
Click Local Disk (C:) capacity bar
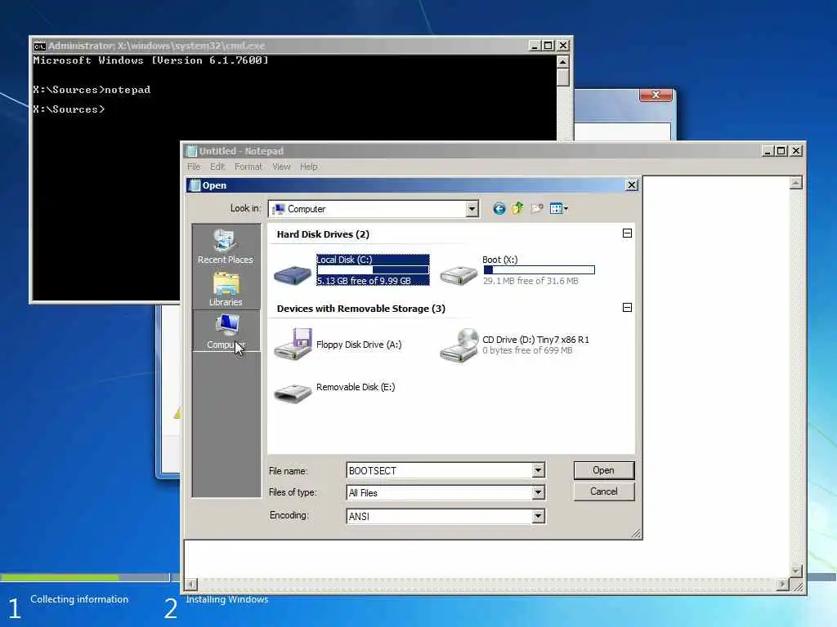(x=373, y=269)
